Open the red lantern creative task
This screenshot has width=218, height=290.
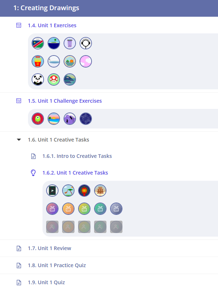pos(84,191)
